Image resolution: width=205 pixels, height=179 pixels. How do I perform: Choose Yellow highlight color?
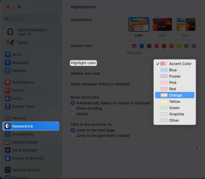[x=175, y=101]
